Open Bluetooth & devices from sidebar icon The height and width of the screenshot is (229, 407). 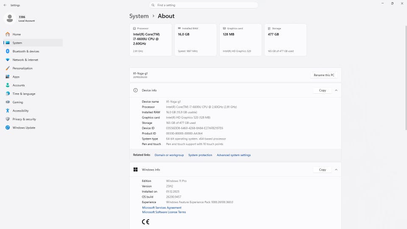pyautogui.click(x=8, y=51)
